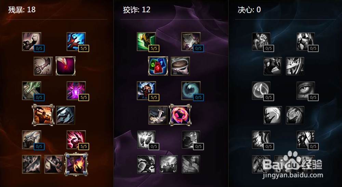Screen dimensions: 342x187
Task: Select the flaming hand Deathfire Touch keystone
Action: pyautogui.click(x=76, y=164)
